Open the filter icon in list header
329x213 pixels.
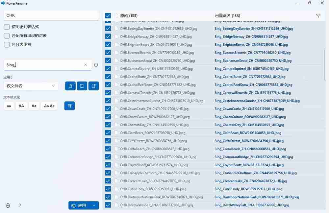318,16
